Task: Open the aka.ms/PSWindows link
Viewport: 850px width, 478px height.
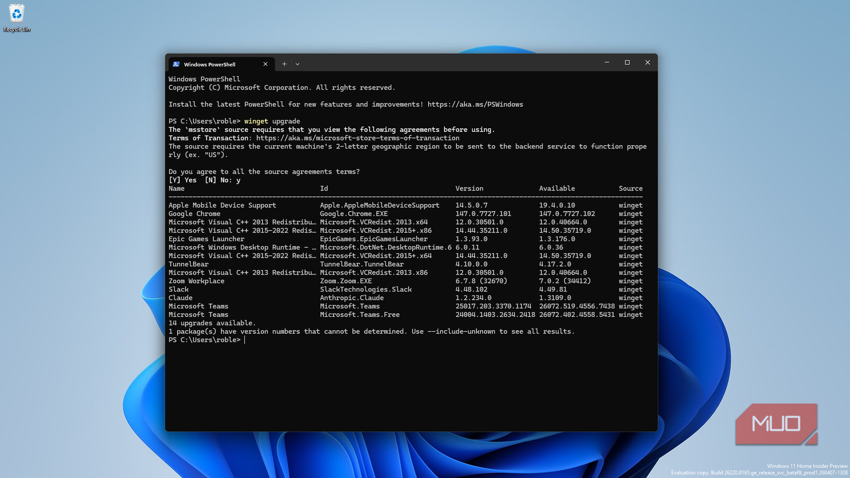Action: [475, 105]
